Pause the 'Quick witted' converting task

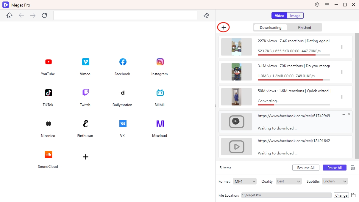click(x=342, y=97)
